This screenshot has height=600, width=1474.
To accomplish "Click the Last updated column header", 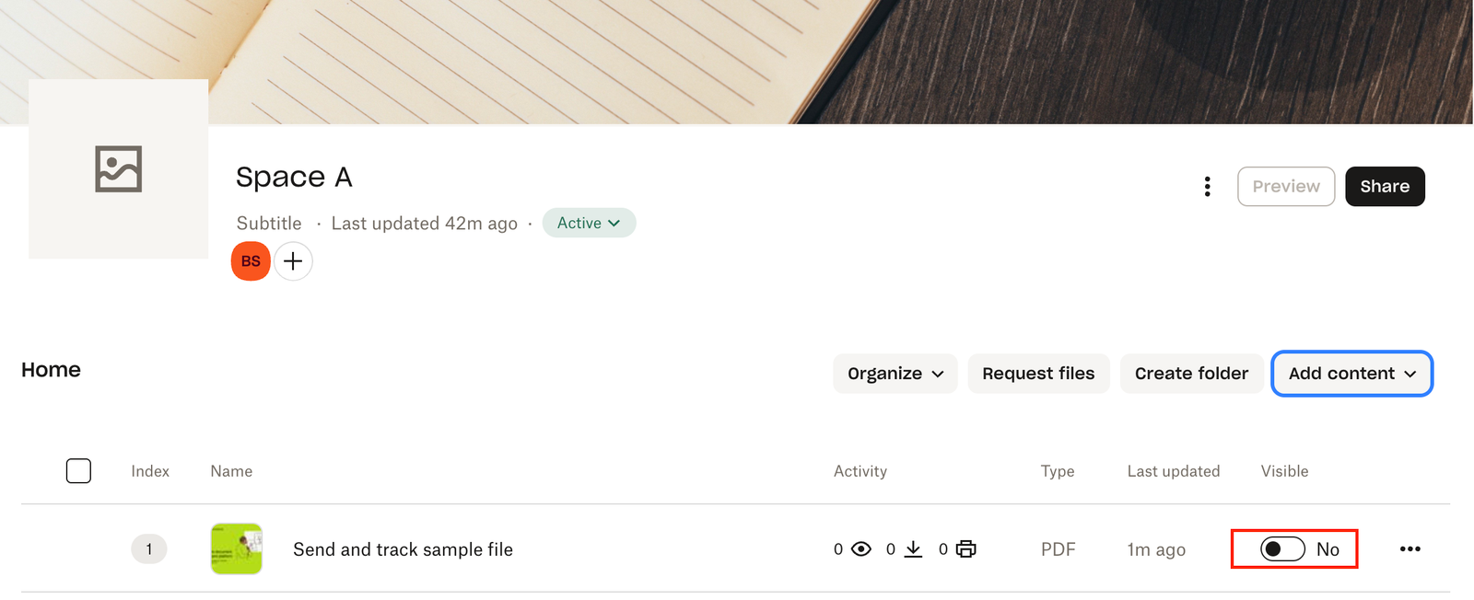I will coord(1173,471).
